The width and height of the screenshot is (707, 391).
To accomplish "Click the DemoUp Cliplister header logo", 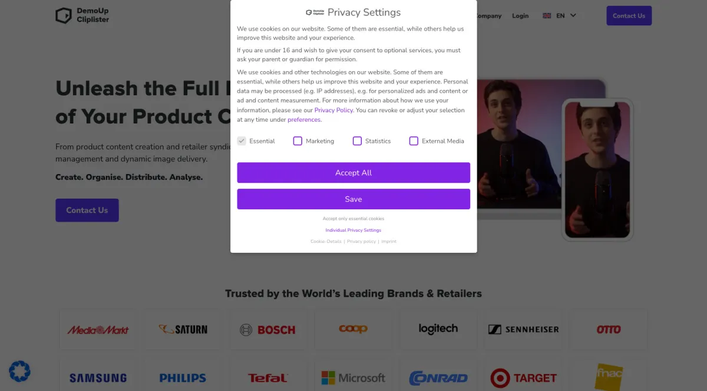I will tap(82, 15).
